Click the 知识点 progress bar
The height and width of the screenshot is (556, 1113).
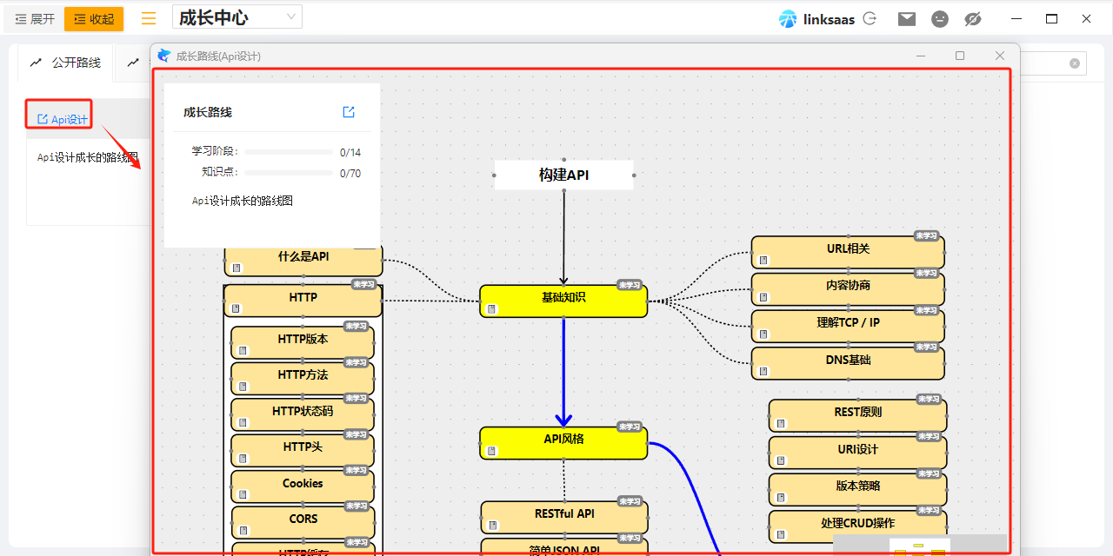pos(289,173)
